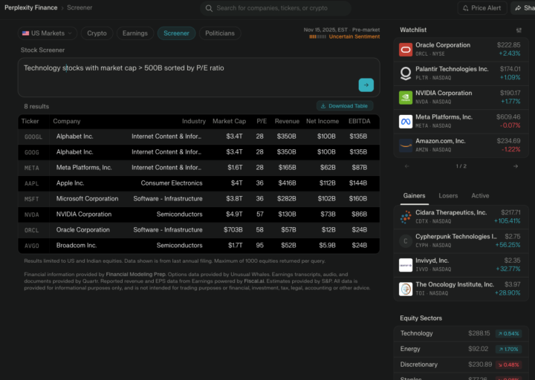Click the Ticker column header
The image size is (535, 380).
click(x=30, y=121)
